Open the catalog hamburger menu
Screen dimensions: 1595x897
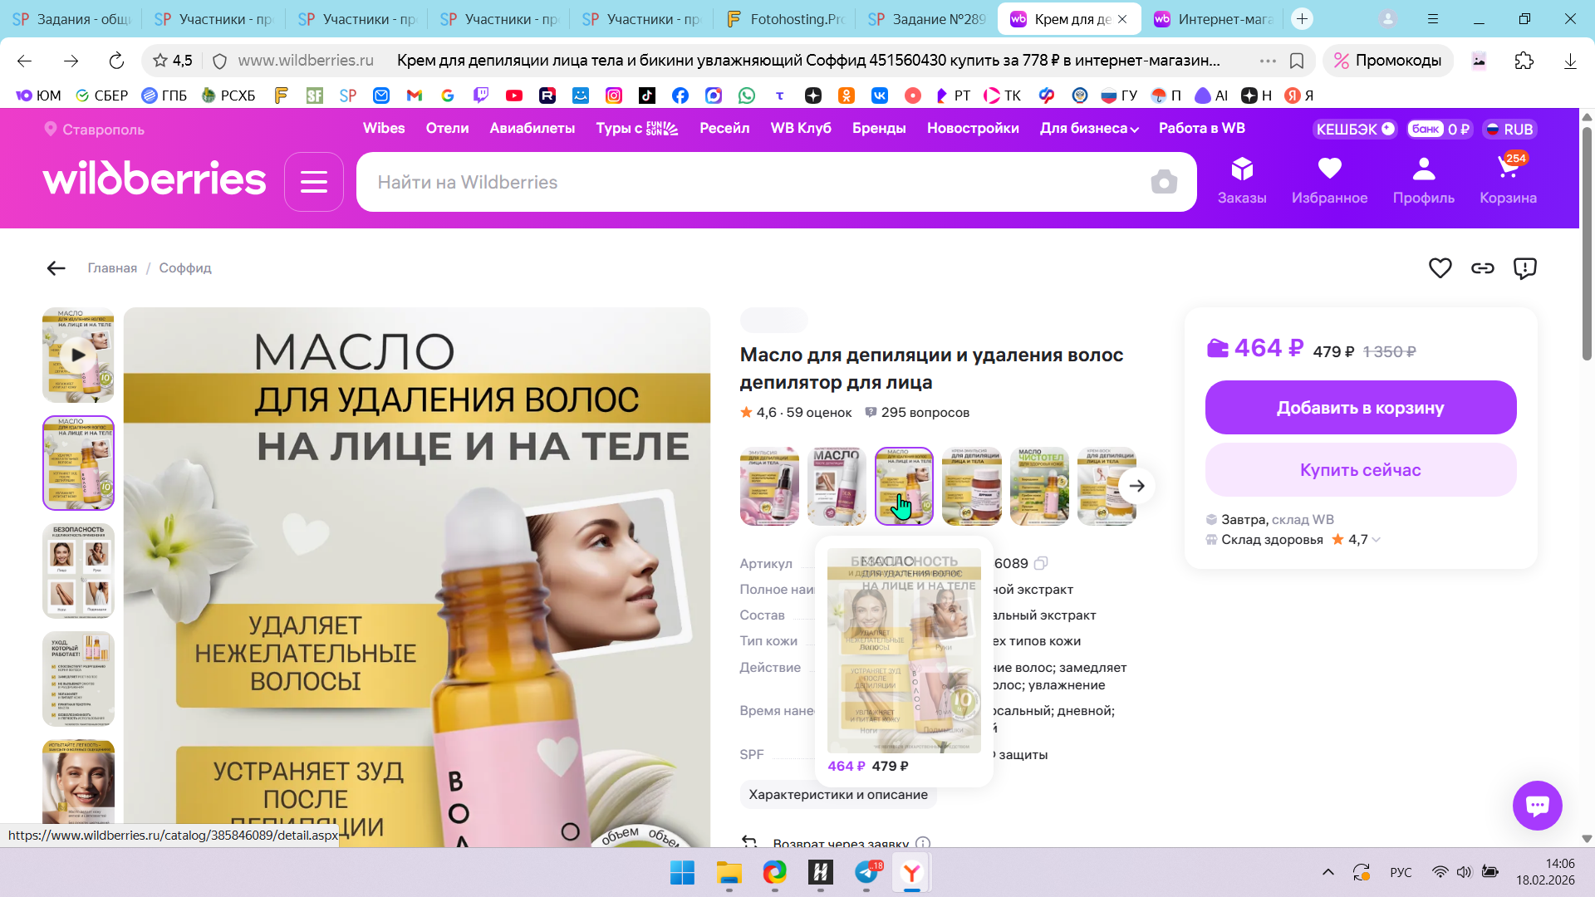314,182
